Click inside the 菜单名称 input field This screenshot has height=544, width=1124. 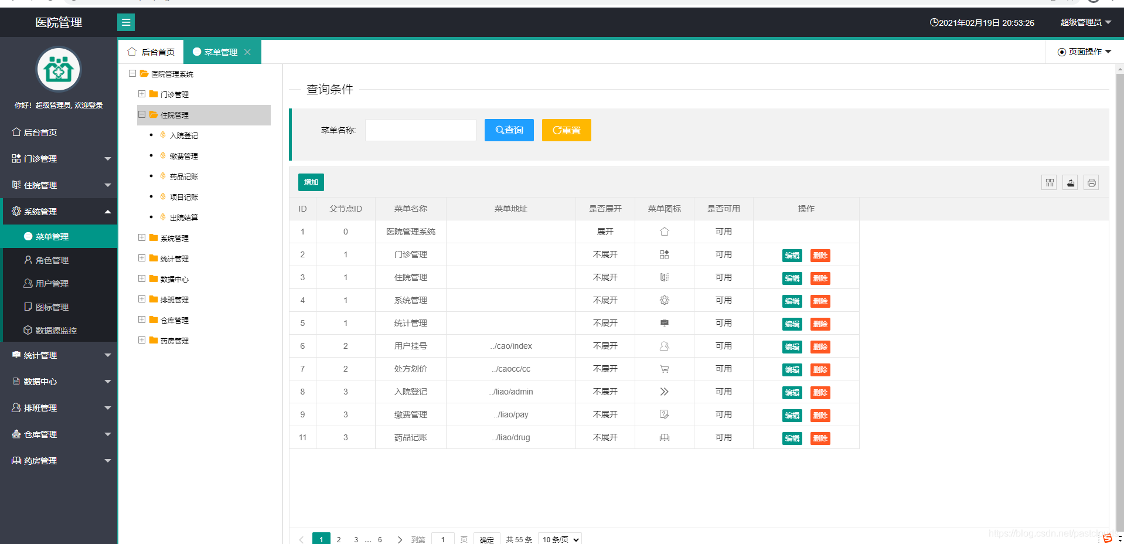[420, 130]
